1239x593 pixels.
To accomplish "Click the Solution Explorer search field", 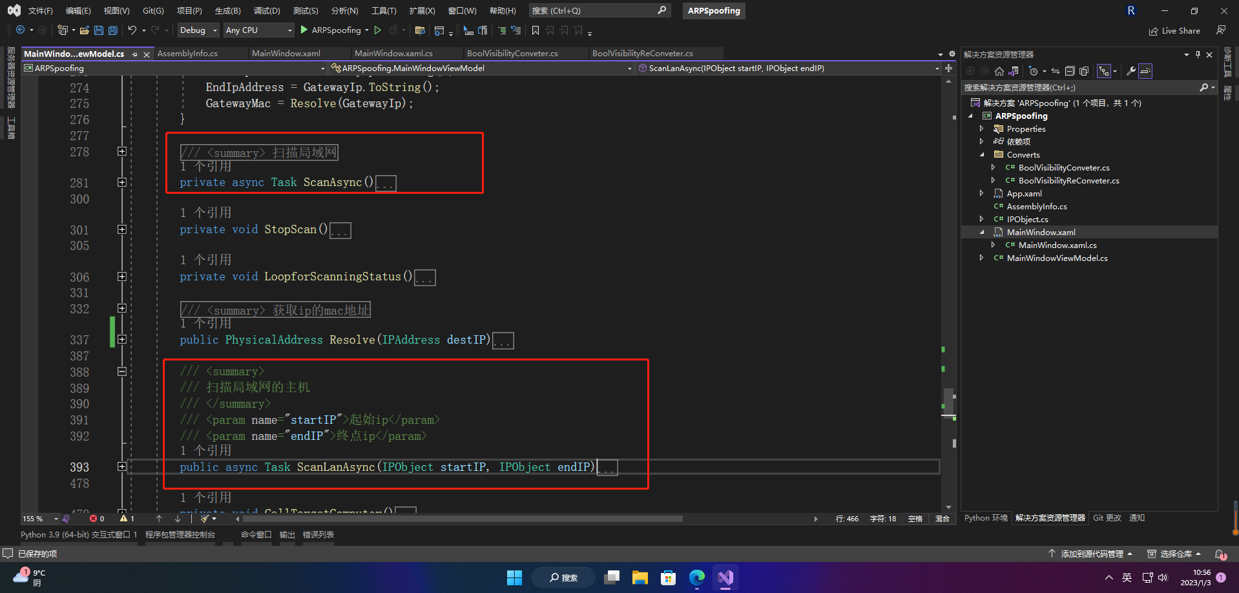I will (1080, 87).
